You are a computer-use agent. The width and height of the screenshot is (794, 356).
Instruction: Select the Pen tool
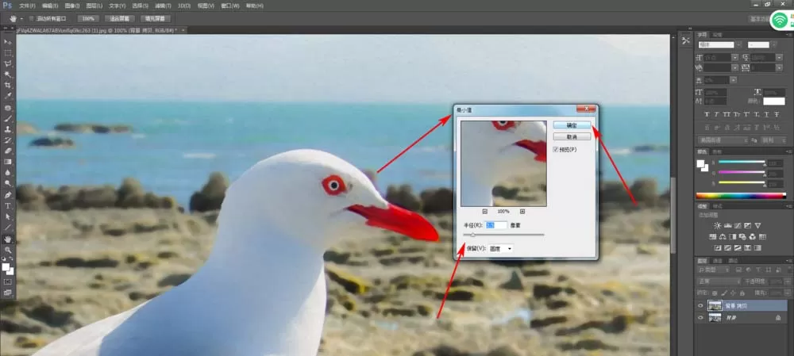8,195
